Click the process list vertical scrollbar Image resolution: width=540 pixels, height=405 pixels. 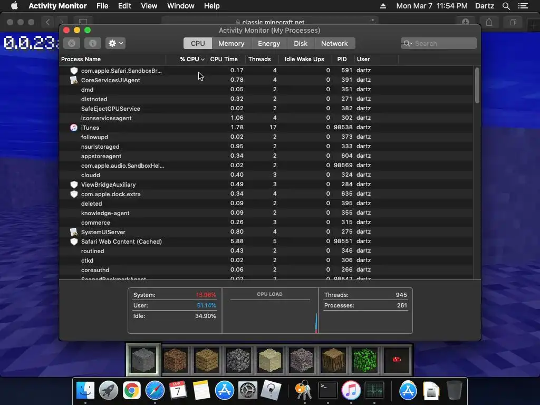[477, 85]
